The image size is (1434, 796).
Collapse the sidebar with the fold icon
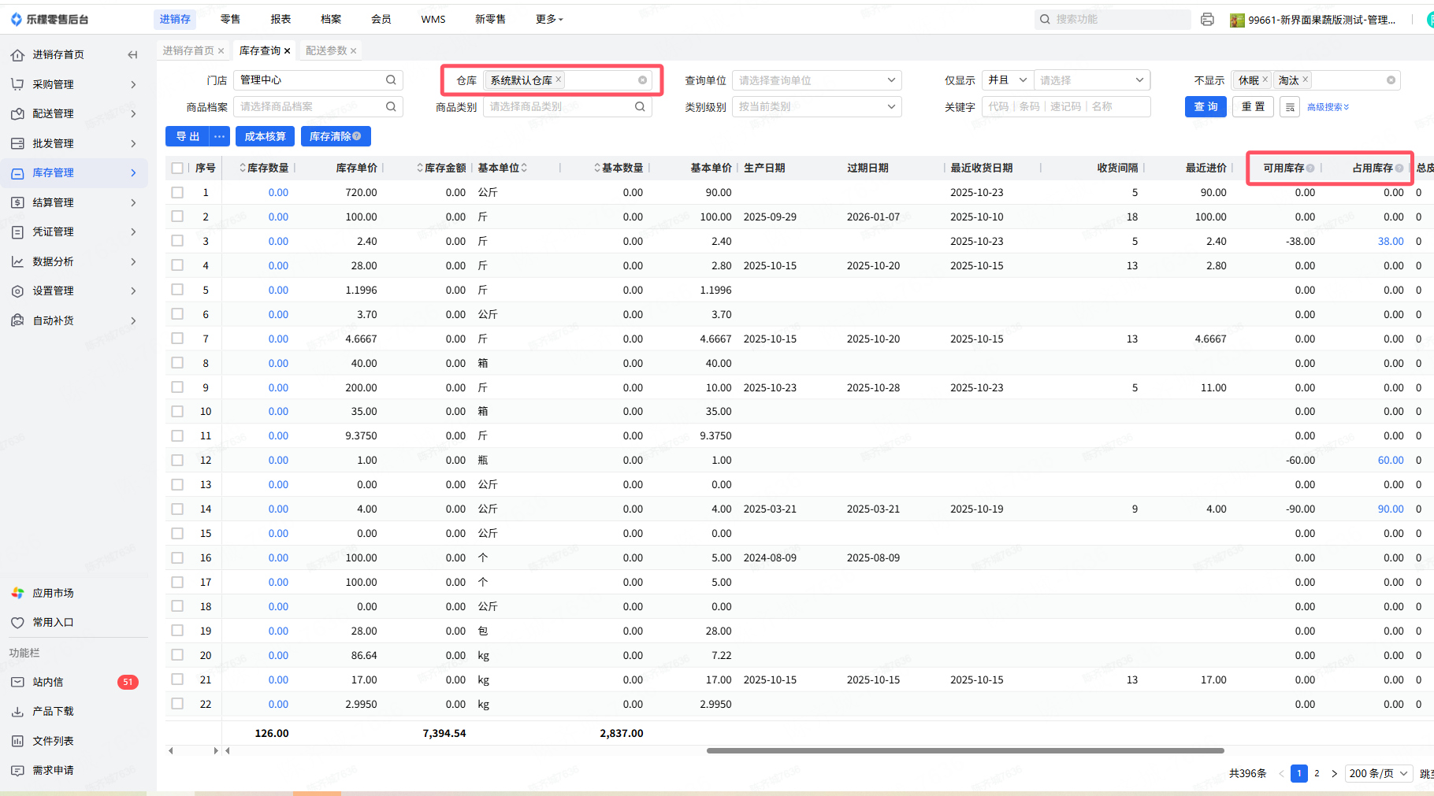132,54
